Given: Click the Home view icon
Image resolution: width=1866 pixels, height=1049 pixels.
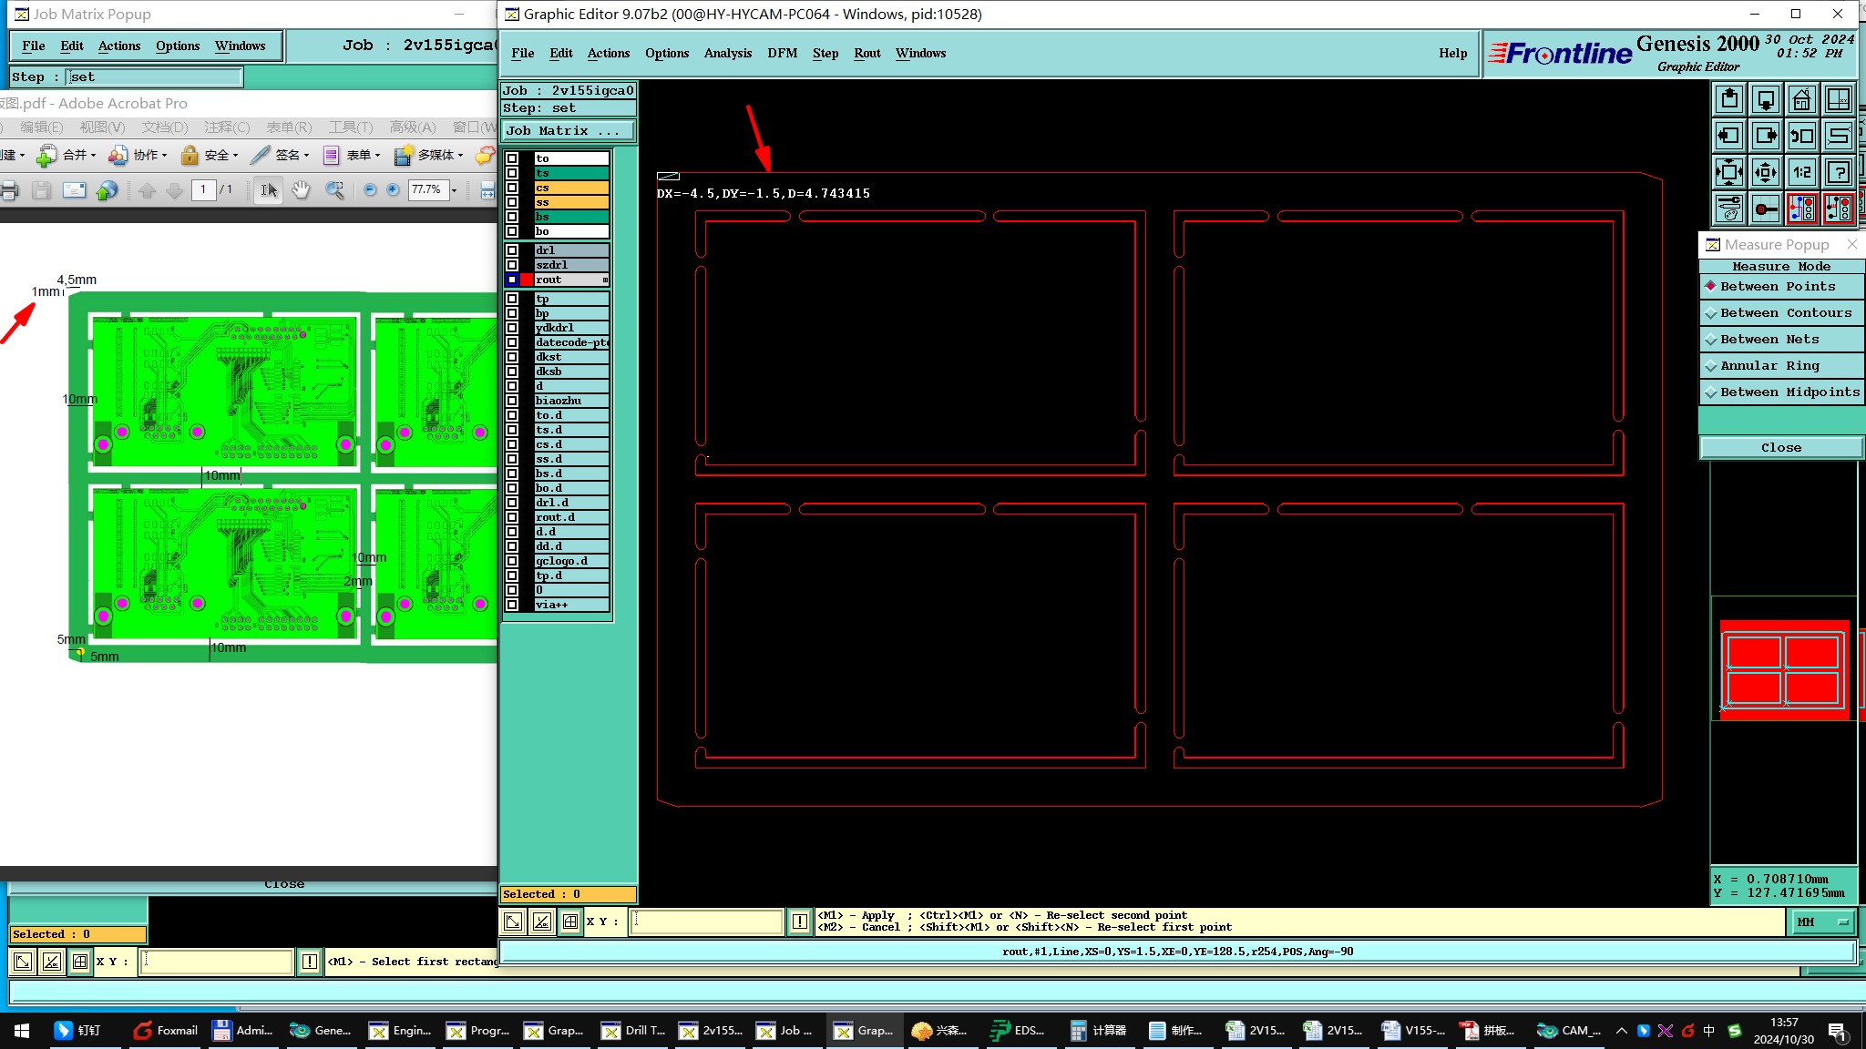Looking at the screenshot, I should (x=1801, y=99).
